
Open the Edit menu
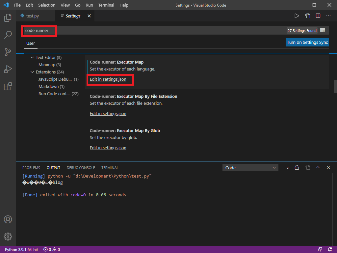coord(29,5)
